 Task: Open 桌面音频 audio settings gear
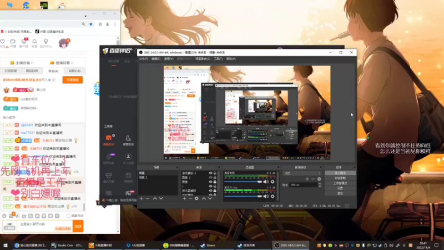(273, 182)
